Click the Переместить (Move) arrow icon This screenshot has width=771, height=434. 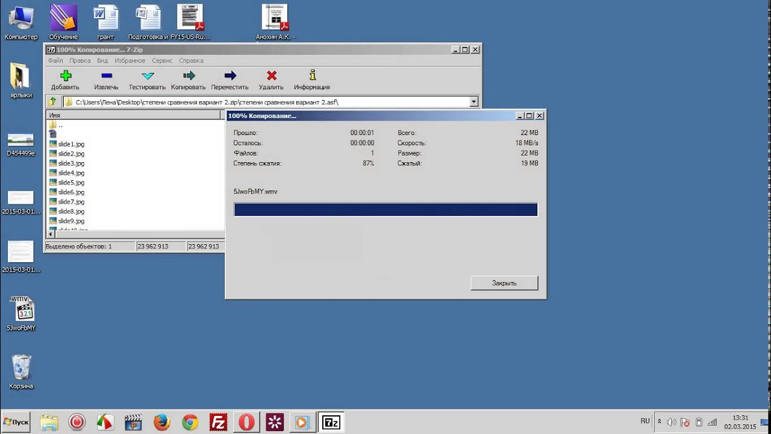coord(230,75)
